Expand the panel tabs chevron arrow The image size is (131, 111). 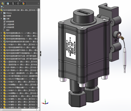(38, 4)
